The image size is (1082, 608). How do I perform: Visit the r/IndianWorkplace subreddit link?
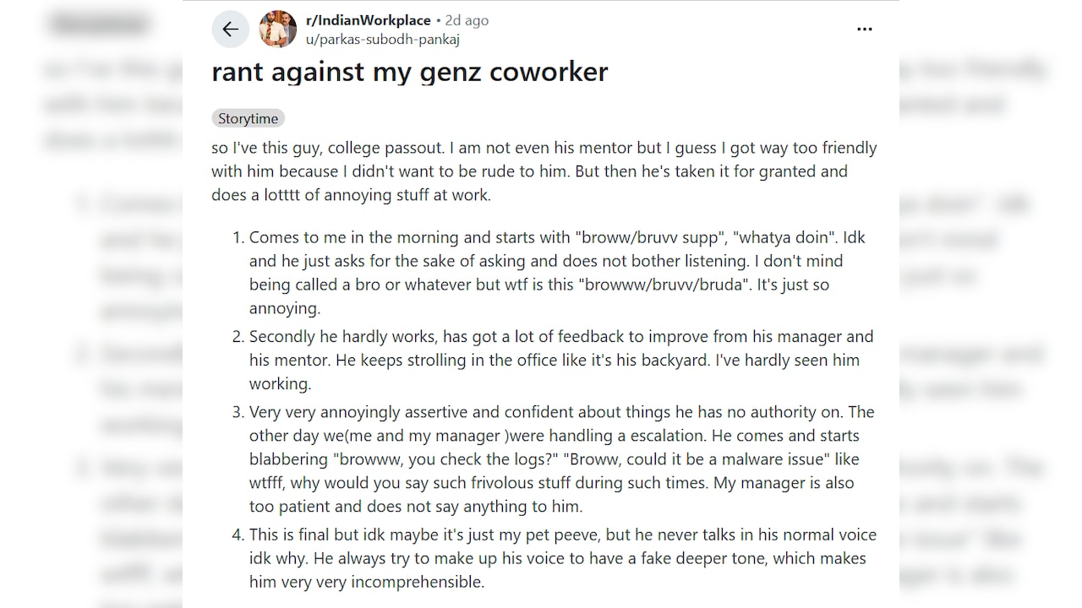click(x=368, y=20)
